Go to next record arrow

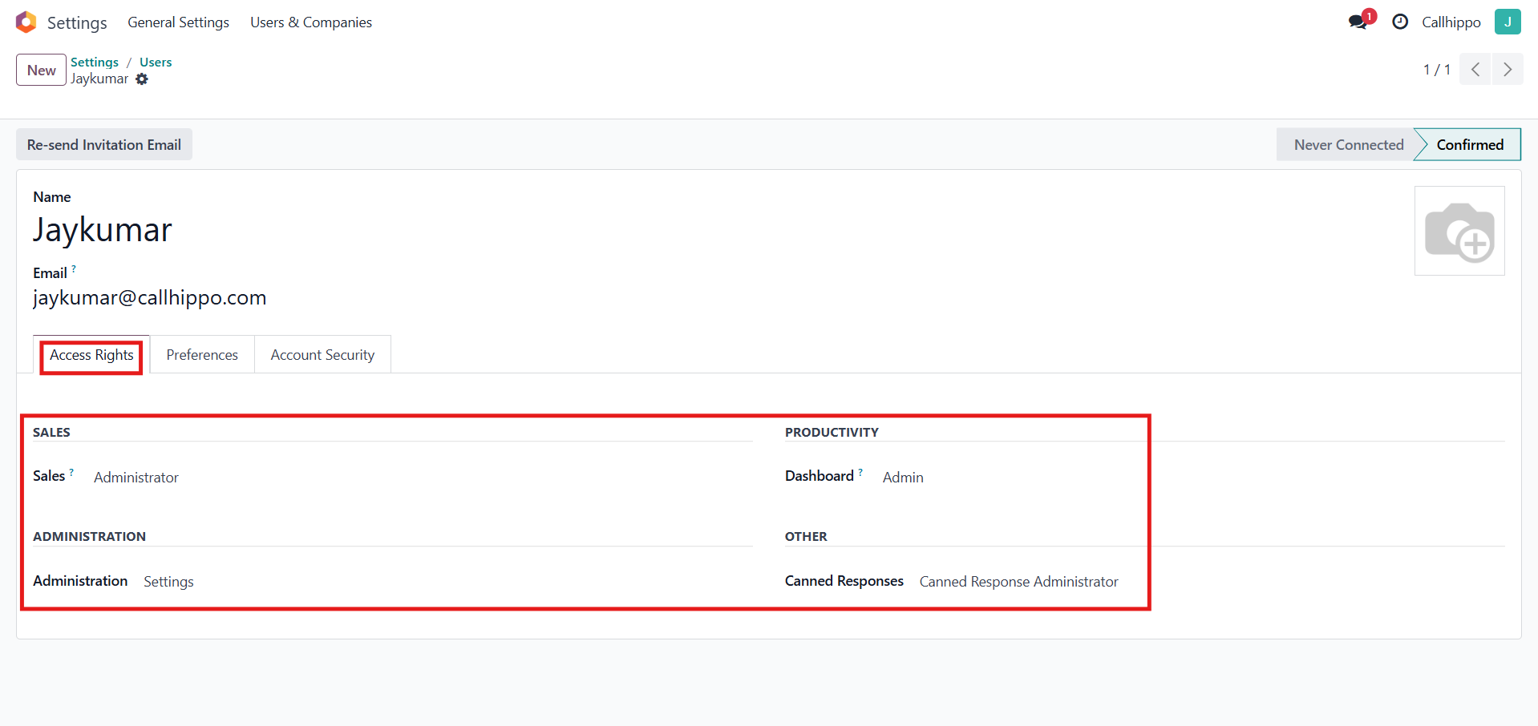tap(1508, 70)
